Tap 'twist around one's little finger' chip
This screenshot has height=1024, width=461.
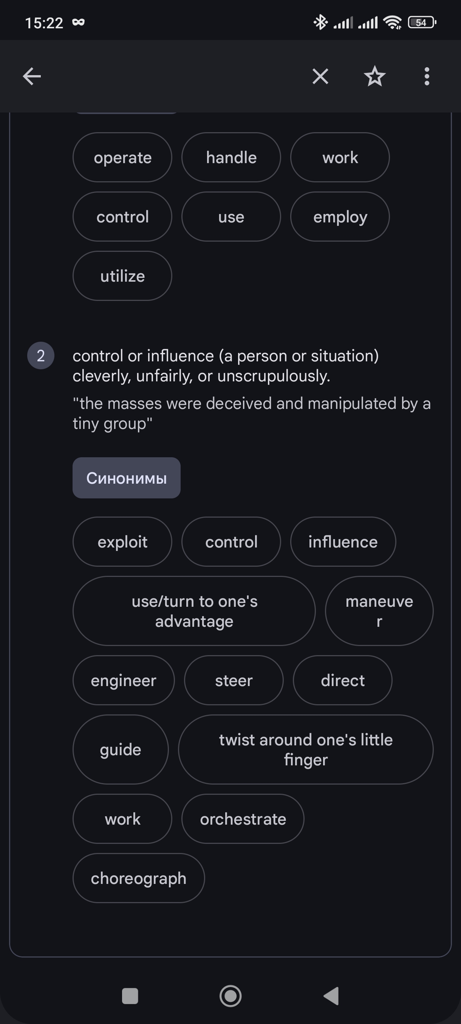(x=305, y=749)
